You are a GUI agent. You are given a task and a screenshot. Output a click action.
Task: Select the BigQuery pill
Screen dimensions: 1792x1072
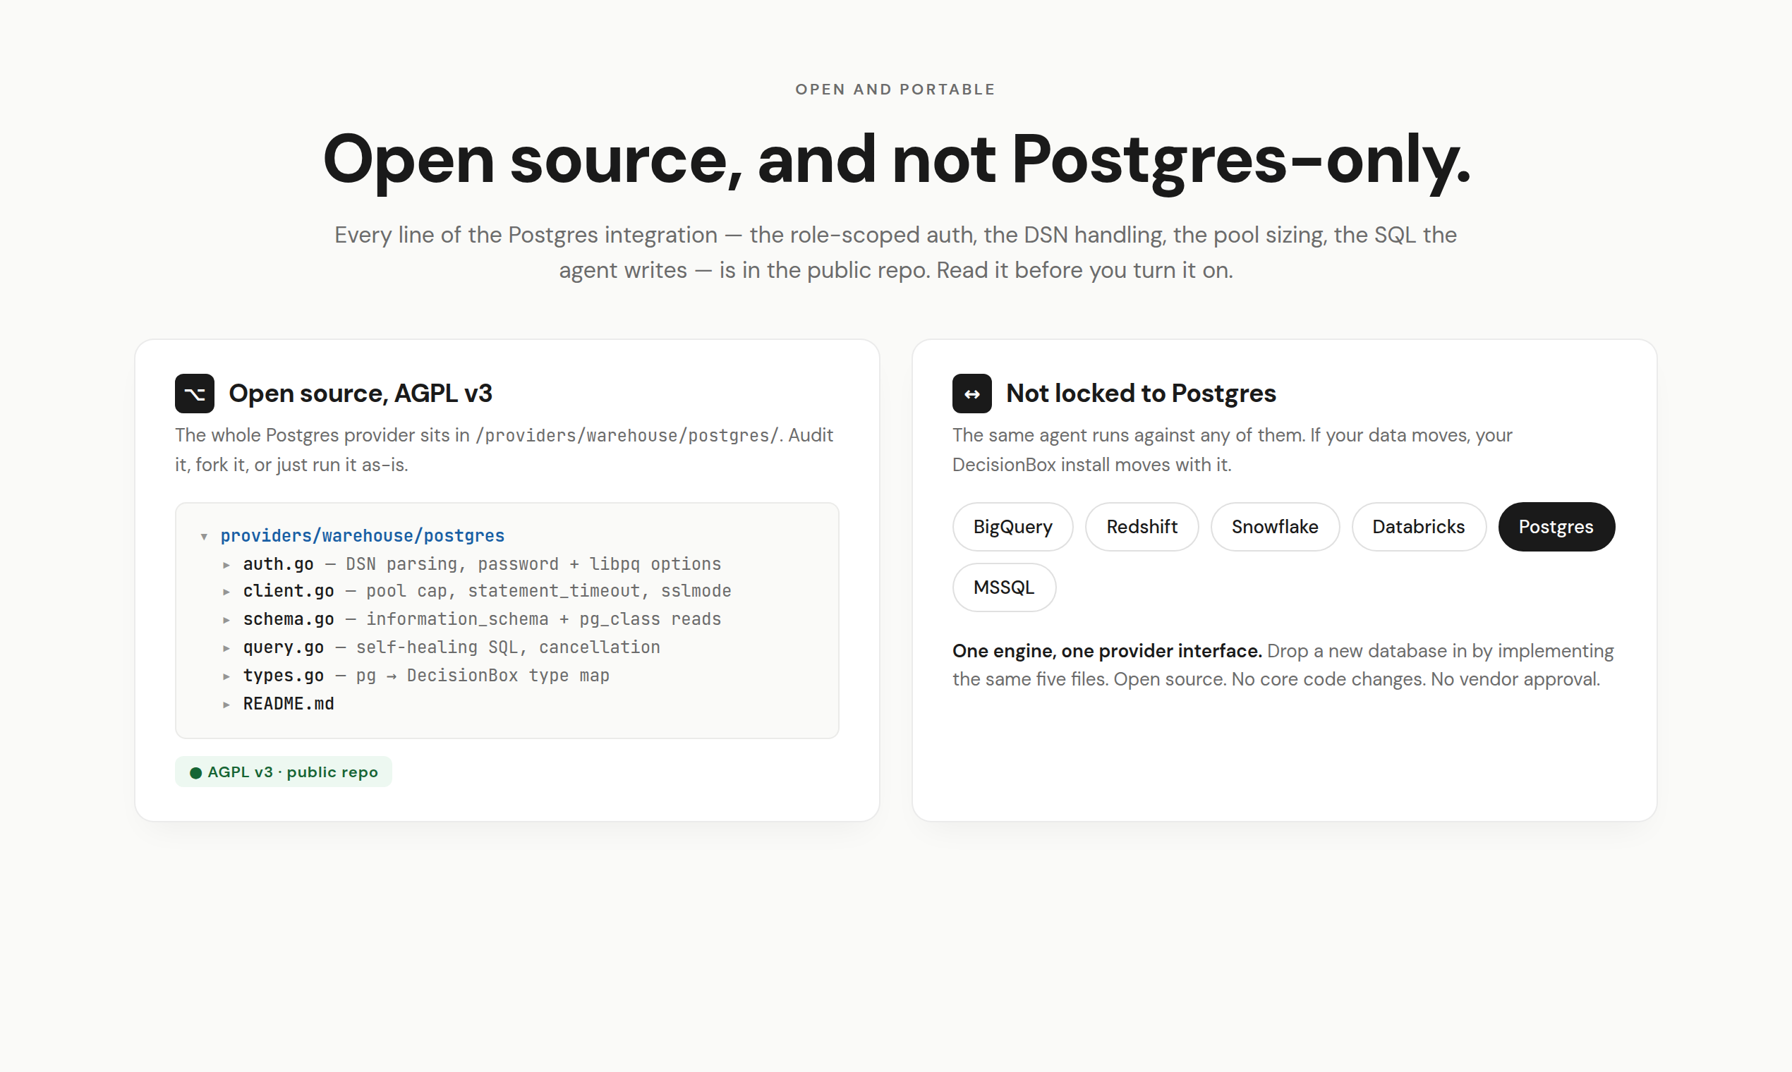pyautogui.click(x=1012, y=527)
